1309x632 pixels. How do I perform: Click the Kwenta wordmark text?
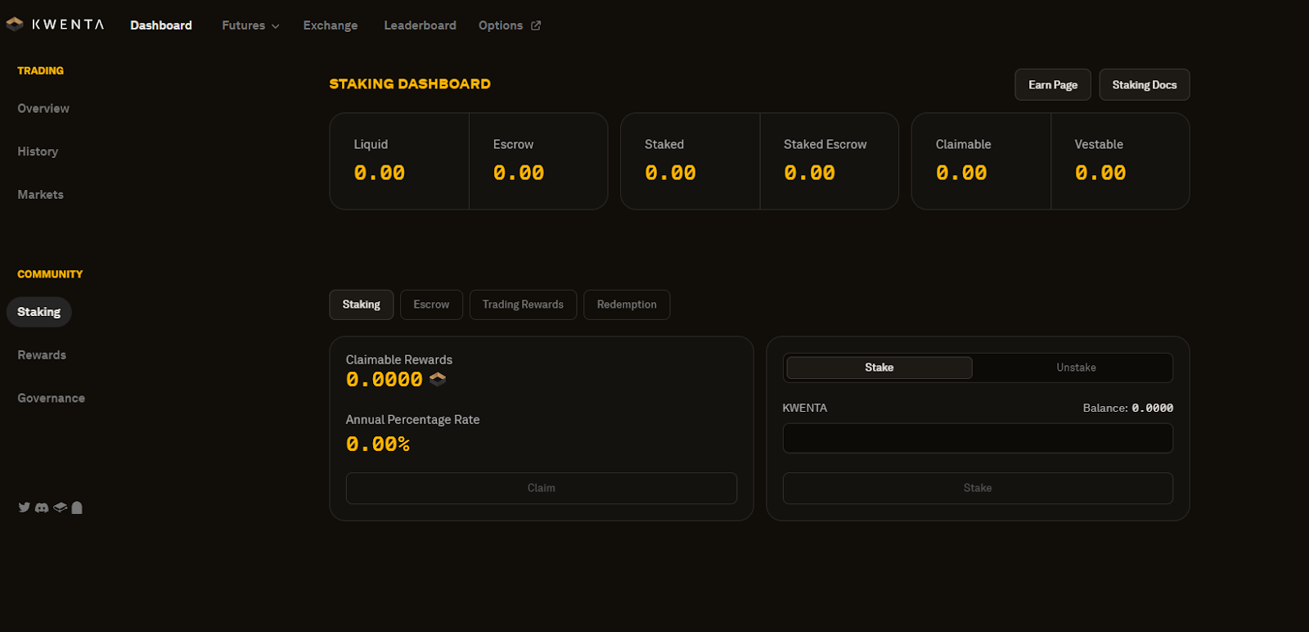68,25
